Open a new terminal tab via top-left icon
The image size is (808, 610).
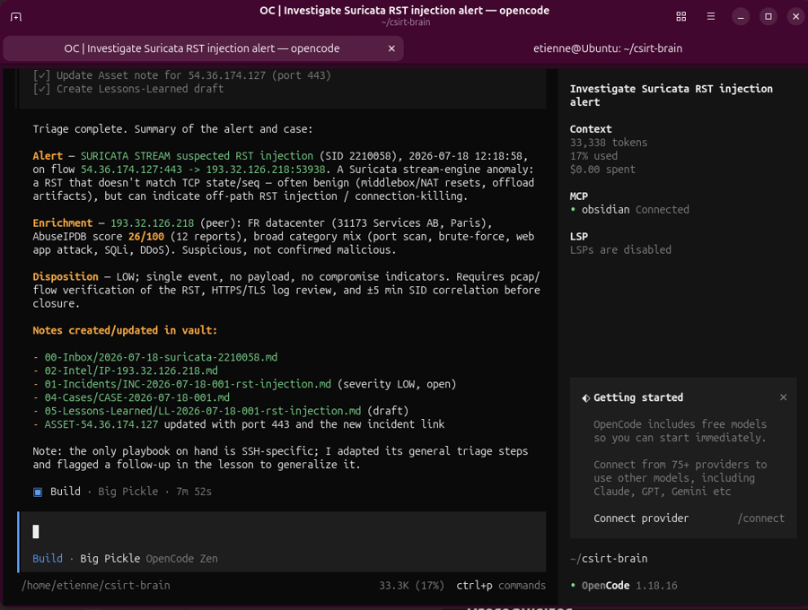(16, 17)
